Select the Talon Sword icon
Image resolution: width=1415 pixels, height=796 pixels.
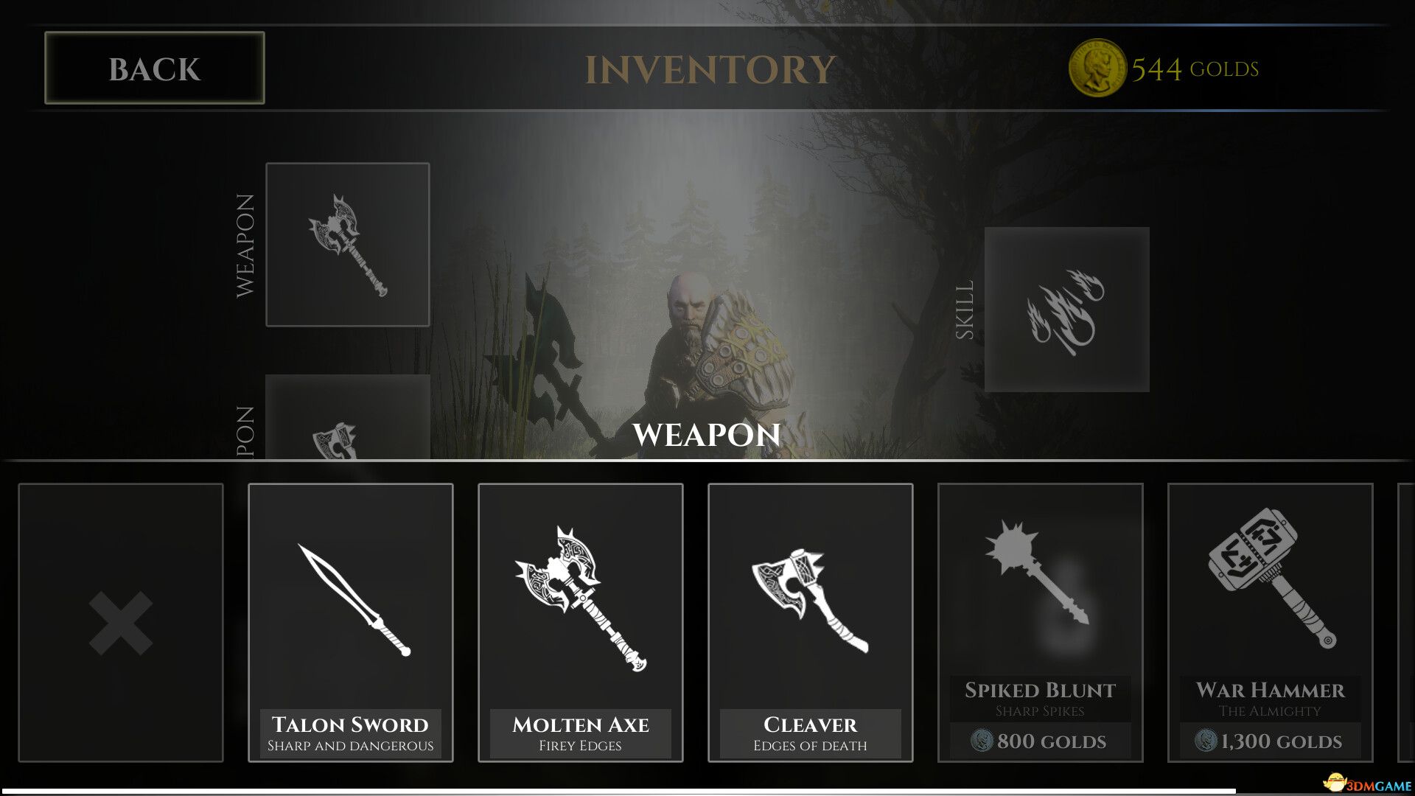[x=353, y=599]
